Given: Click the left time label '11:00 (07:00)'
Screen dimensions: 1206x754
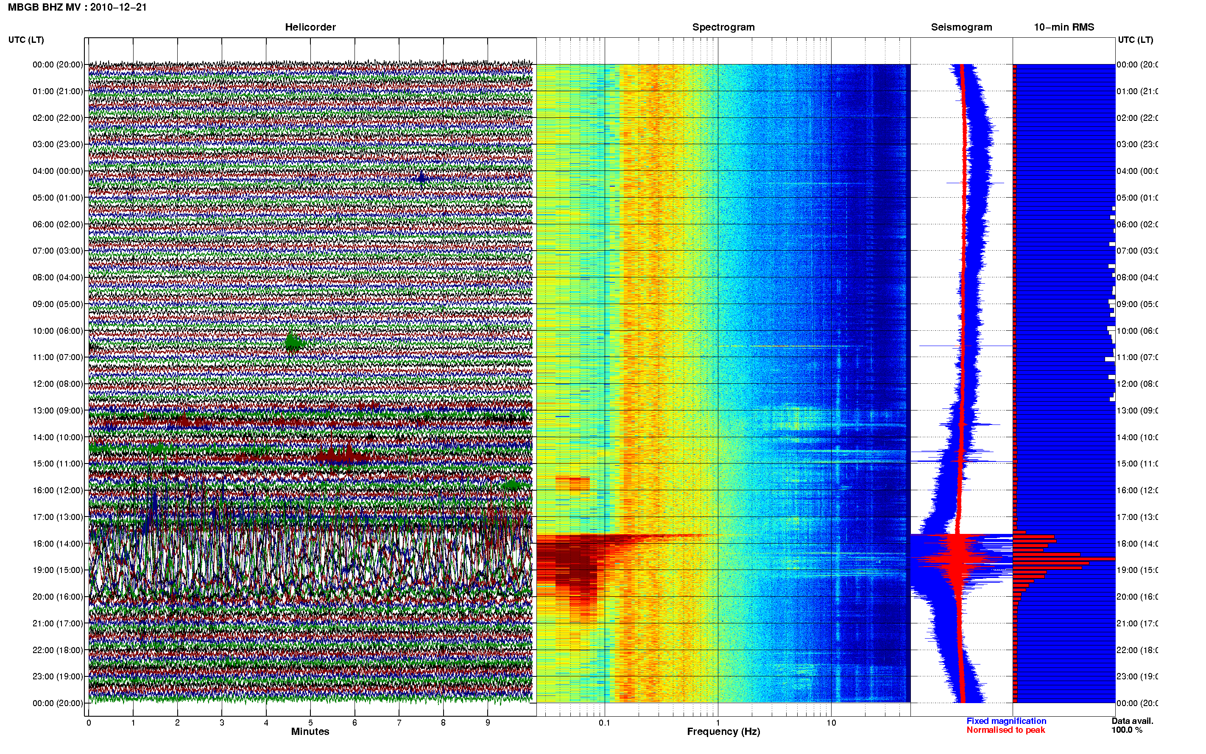Looking at the screenshot, I should pos(58,357).
